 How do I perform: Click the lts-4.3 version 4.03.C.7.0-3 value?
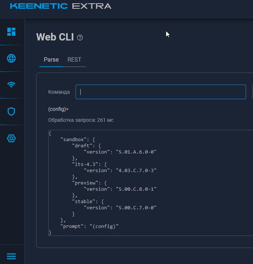point(136,170)
